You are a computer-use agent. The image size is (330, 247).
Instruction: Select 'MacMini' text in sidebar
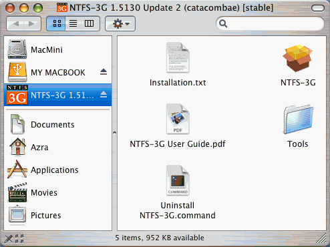coord(47,50)
